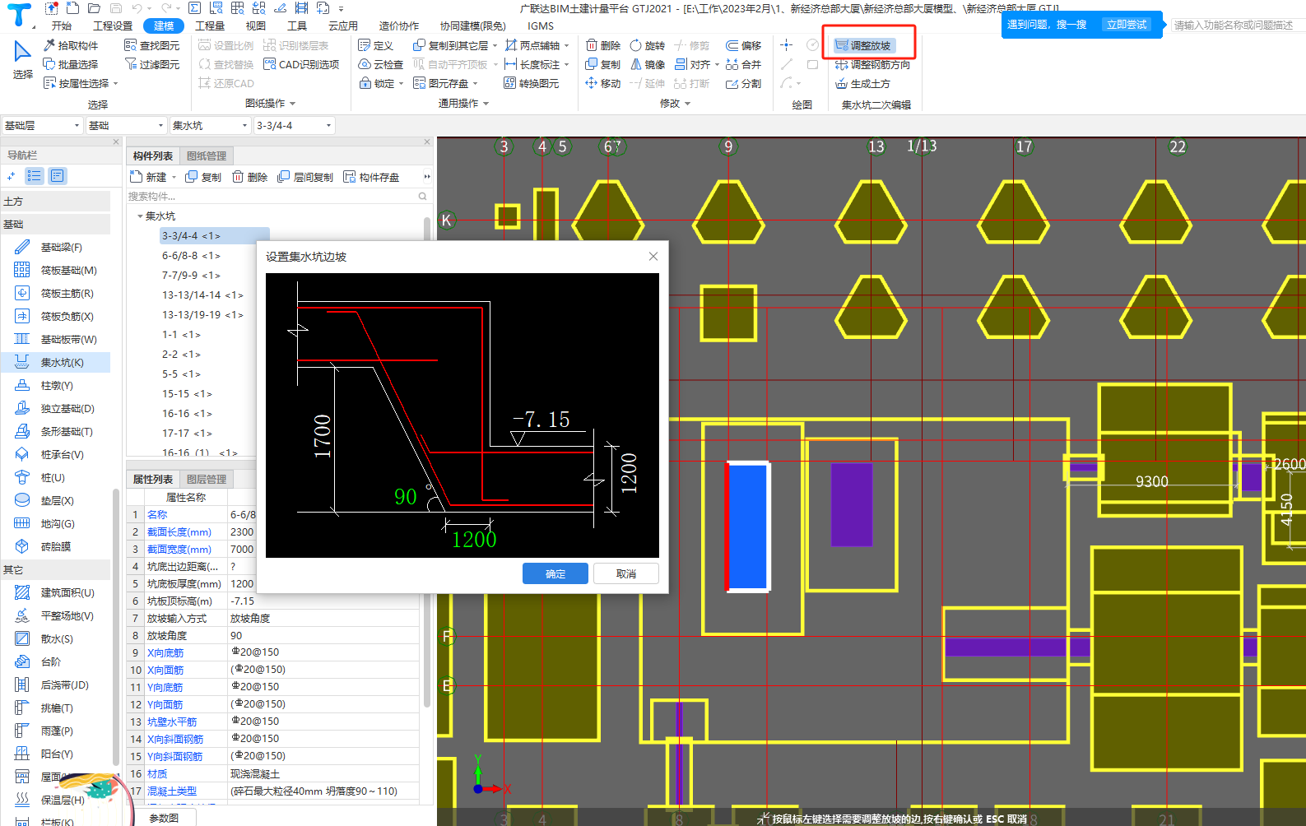The image size is (1306, 826).
Task: Select the 选择 arrow tool
Action: 22,59
